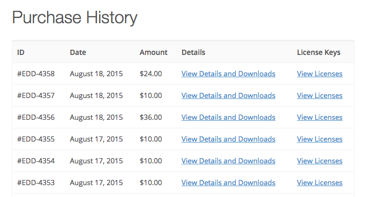View Licenses for order #EDD-4356
This screenshot has width=365, height=197.
pyautogui.click(x=319, y=117)
